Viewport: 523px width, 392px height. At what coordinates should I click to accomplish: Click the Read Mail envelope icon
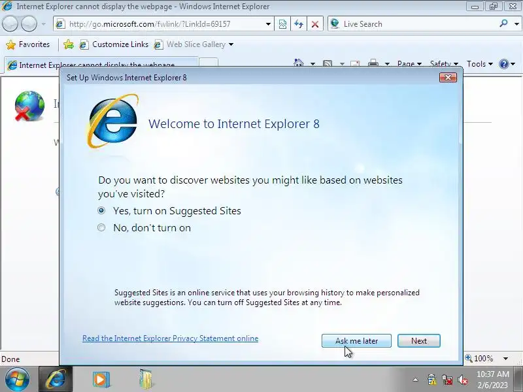pos(355,63)
